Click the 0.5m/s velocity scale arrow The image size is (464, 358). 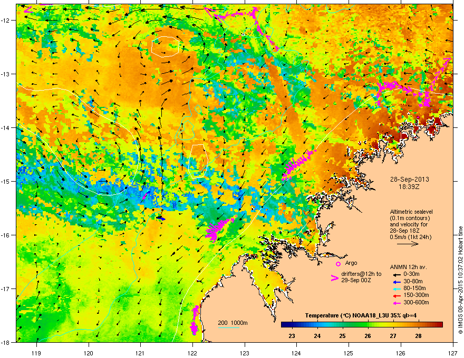click(408, 244)
